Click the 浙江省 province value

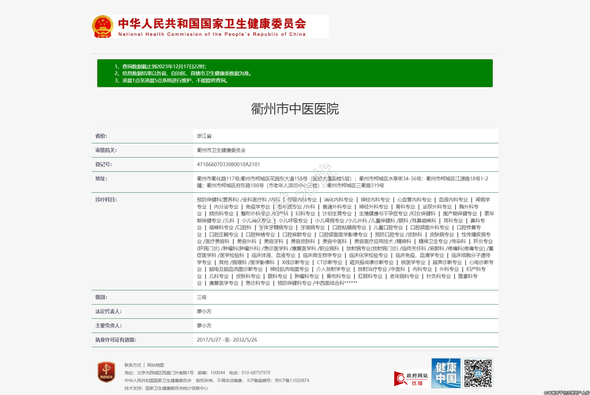[x=204, y=136]
